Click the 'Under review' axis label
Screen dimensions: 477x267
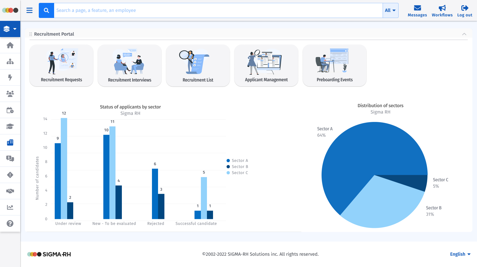(68, 224)
